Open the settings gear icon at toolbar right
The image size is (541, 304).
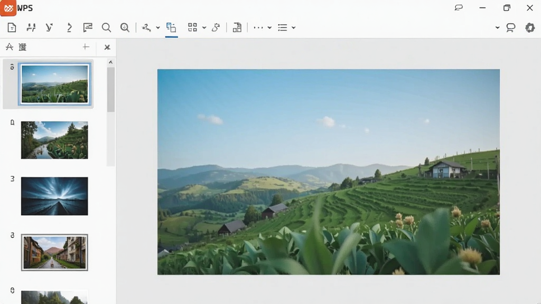pos(530,27)
